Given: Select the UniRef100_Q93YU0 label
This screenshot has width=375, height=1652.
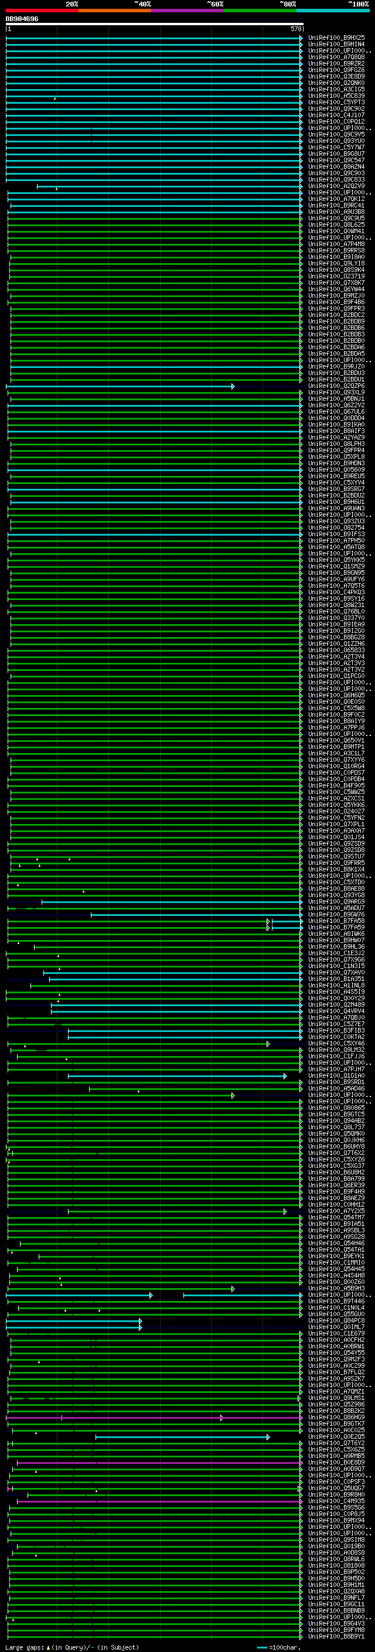Looking at the screenshot, I should pos(336,141).
